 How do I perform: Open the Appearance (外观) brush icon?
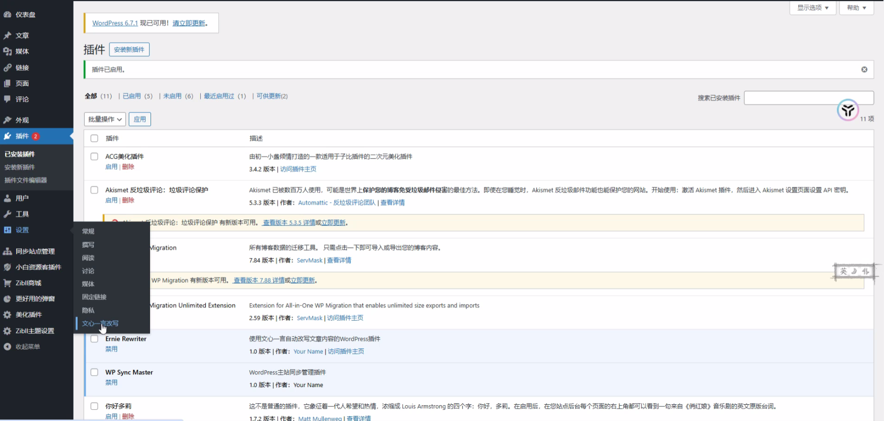8,120
